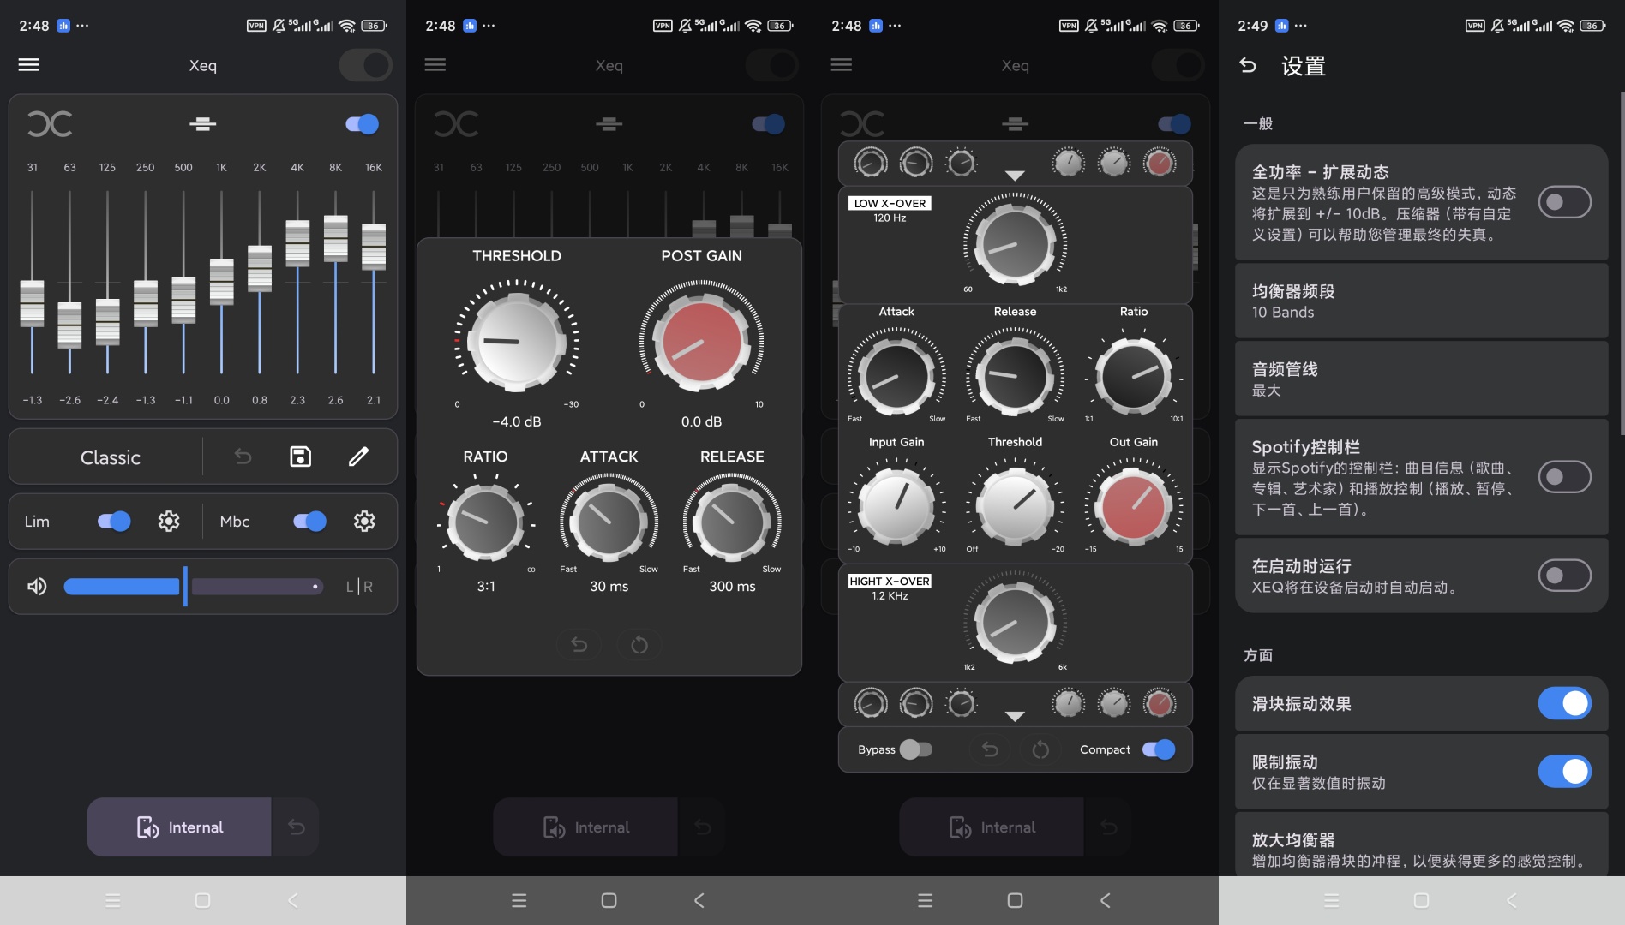
Task: Enable 全功率 - 扩展动态 switch
Action: 1565,202
